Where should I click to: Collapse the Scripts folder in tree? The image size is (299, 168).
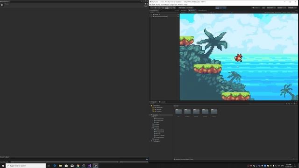pyautogui.click(x=151, y=128)
